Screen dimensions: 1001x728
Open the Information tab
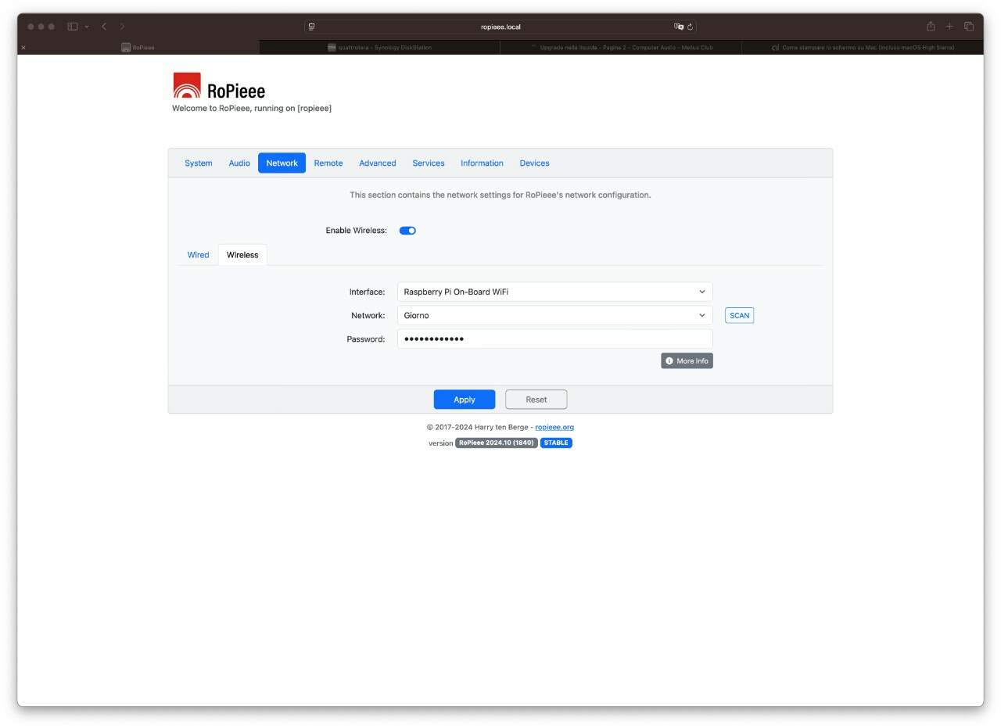coord(482,163)
